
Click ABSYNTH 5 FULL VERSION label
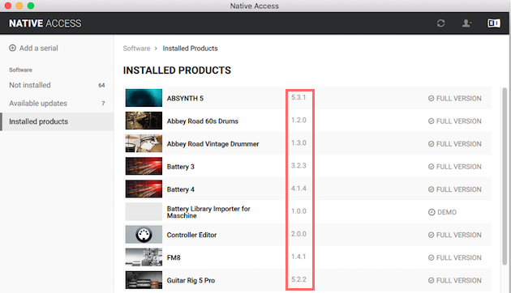pos(459,99)
